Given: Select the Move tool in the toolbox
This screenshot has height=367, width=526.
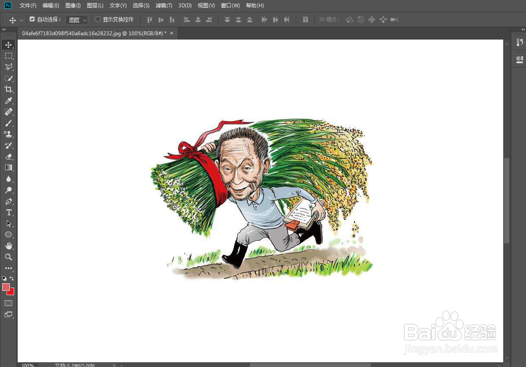Looking at the screenshot, I should (x=9, y=45).
